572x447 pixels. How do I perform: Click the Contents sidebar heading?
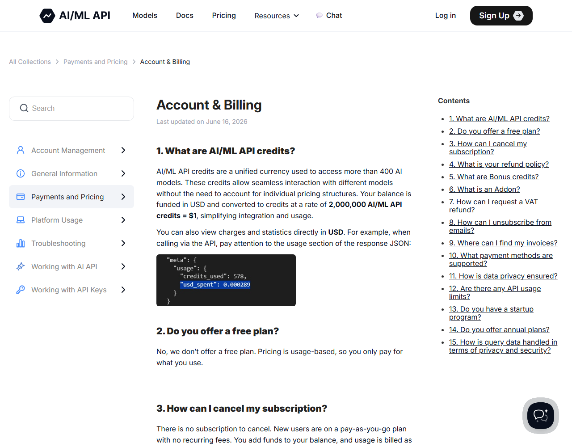454,101
